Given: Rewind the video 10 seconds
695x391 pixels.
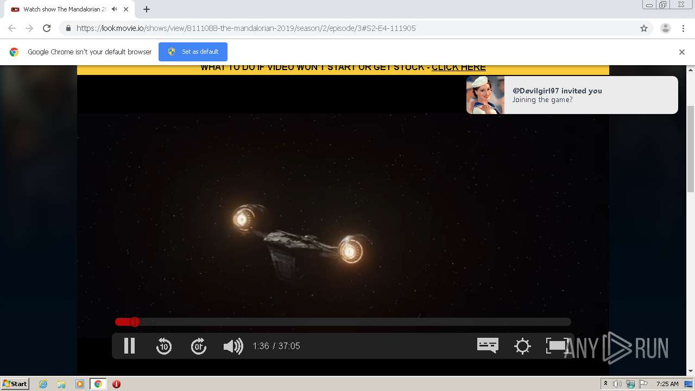Looking at the screenshot, I should (x=164, y=346).
